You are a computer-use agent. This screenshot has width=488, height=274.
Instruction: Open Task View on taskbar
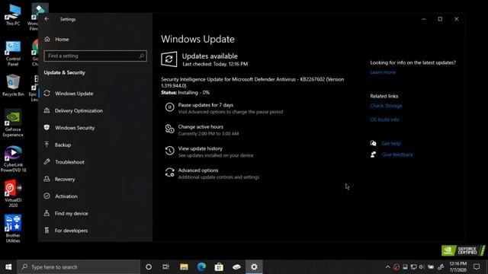click(166, 267)
